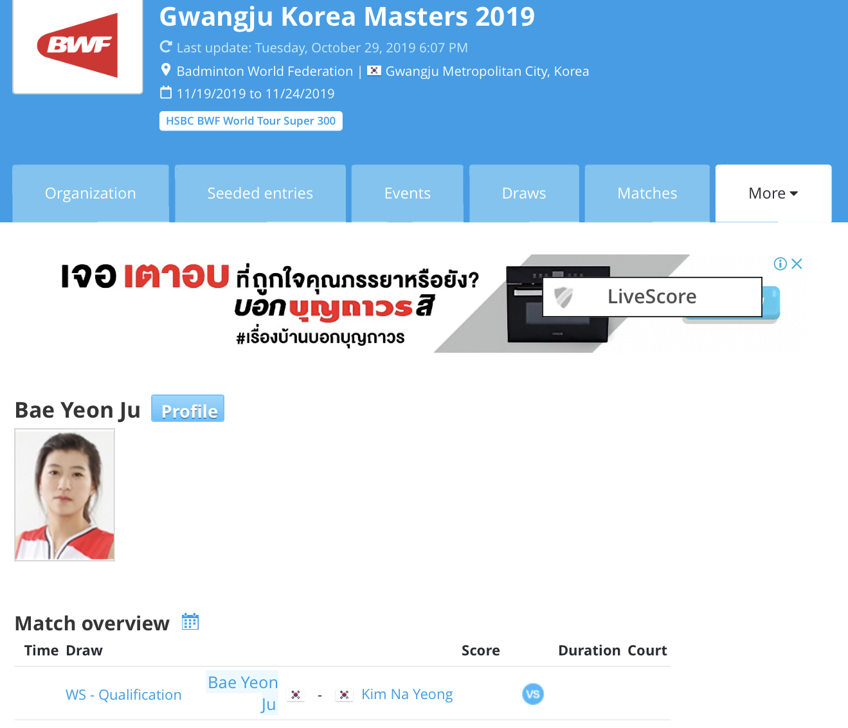Click the ad info icon

pyautogui.click(x=780, y=263)
